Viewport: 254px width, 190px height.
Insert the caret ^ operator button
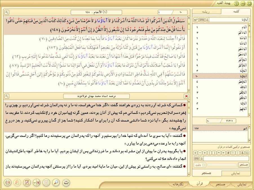point(219,153)
